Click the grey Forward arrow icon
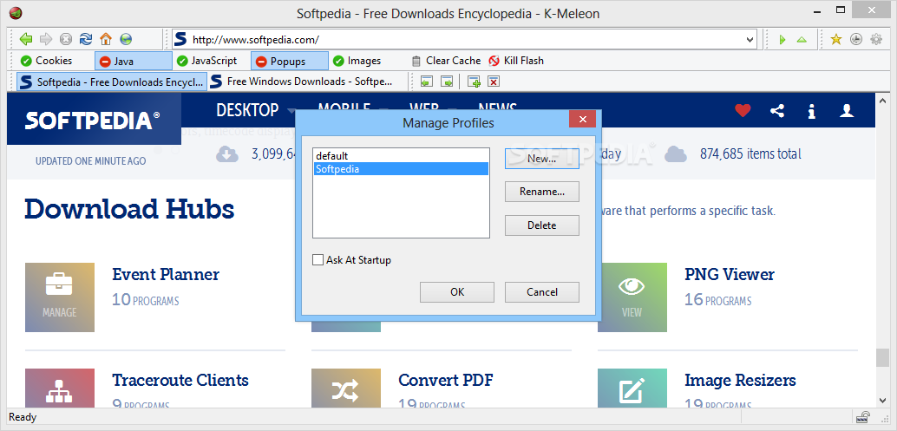Viewport: 897px width, 431px height. click(46, 39)
